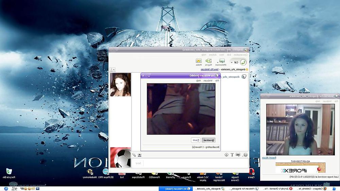Click the Send button in chat
The height and width of the screenshot is (191, 340).
click(x=138, y=163)
